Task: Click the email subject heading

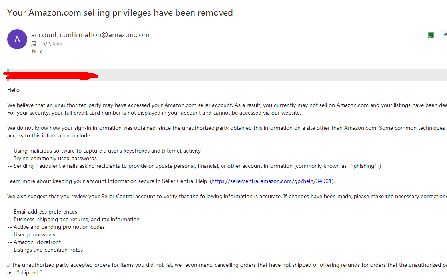Action: 120,12
